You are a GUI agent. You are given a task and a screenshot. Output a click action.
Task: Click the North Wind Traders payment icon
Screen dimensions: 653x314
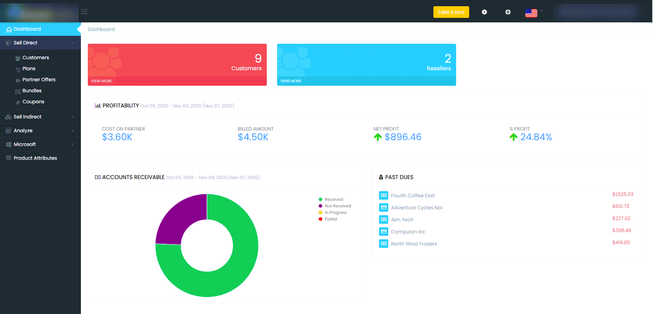coord(383,244)
